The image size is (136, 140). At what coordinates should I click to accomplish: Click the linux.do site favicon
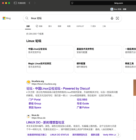coord(28,116)
